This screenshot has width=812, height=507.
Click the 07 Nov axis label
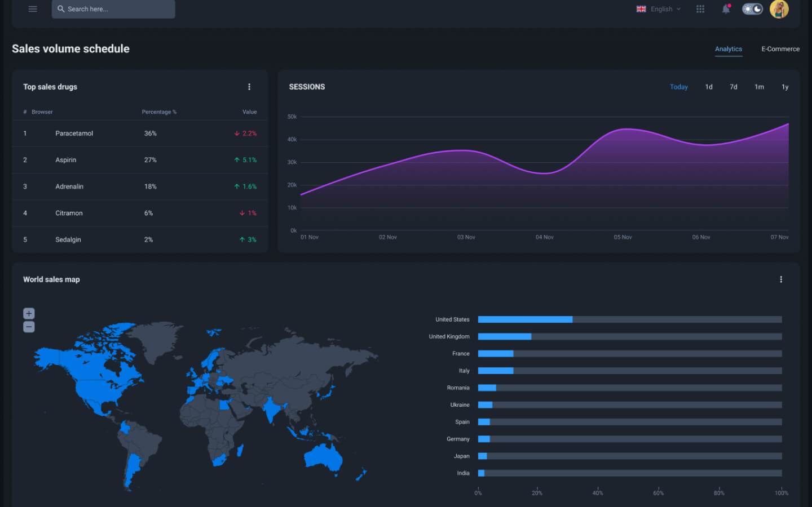[779, 237]
